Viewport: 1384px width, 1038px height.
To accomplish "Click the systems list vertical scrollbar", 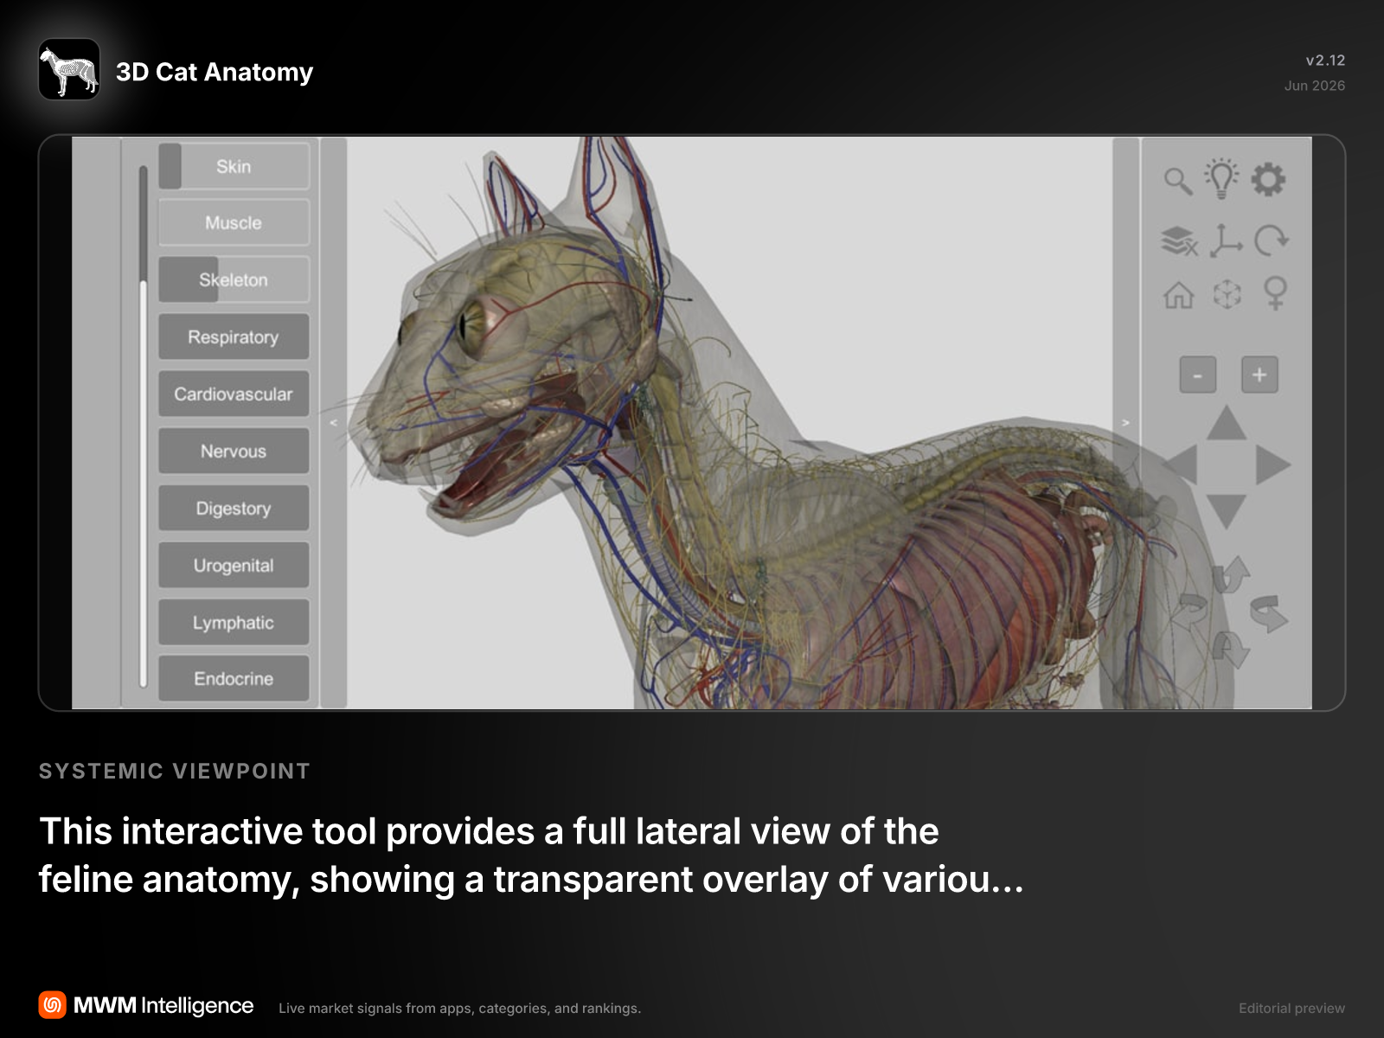I will pyautogui.click(x=144, y=426).
